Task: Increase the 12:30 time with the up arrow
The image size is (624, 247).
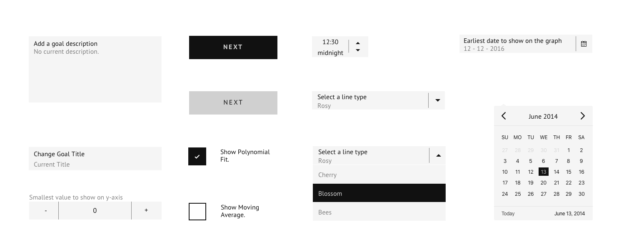Action: pyautogui.click(x=357, y=42)
